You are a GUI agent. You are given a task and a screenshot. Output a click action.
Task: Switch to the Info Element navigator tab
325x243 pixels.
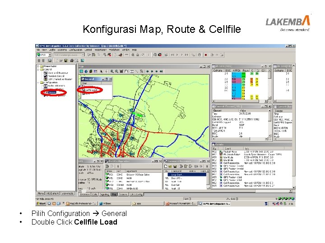(52, 193)
